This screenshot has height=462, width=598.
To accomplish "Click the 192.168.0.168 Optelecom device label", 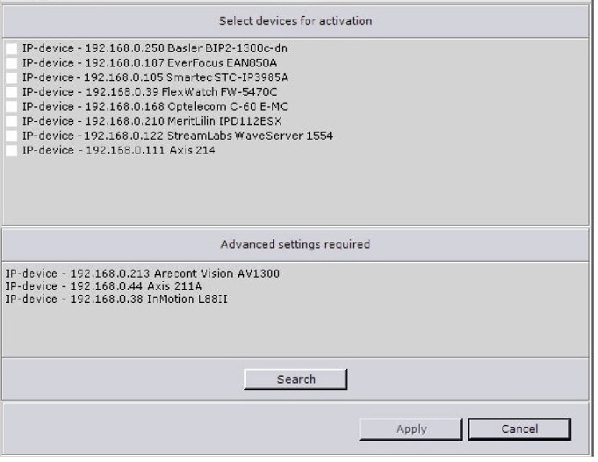I will click(x=155, y=106).
